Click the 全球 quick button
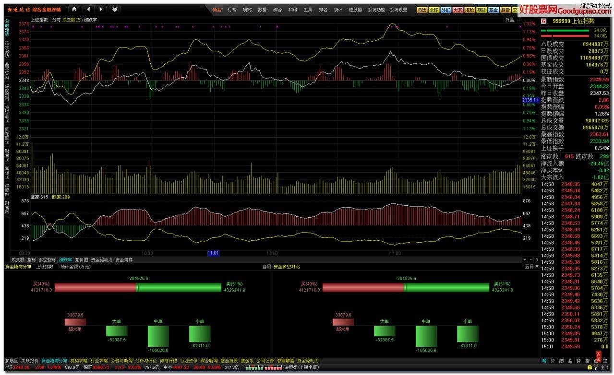This screenshot has height=375, width=614. point(434,10)
